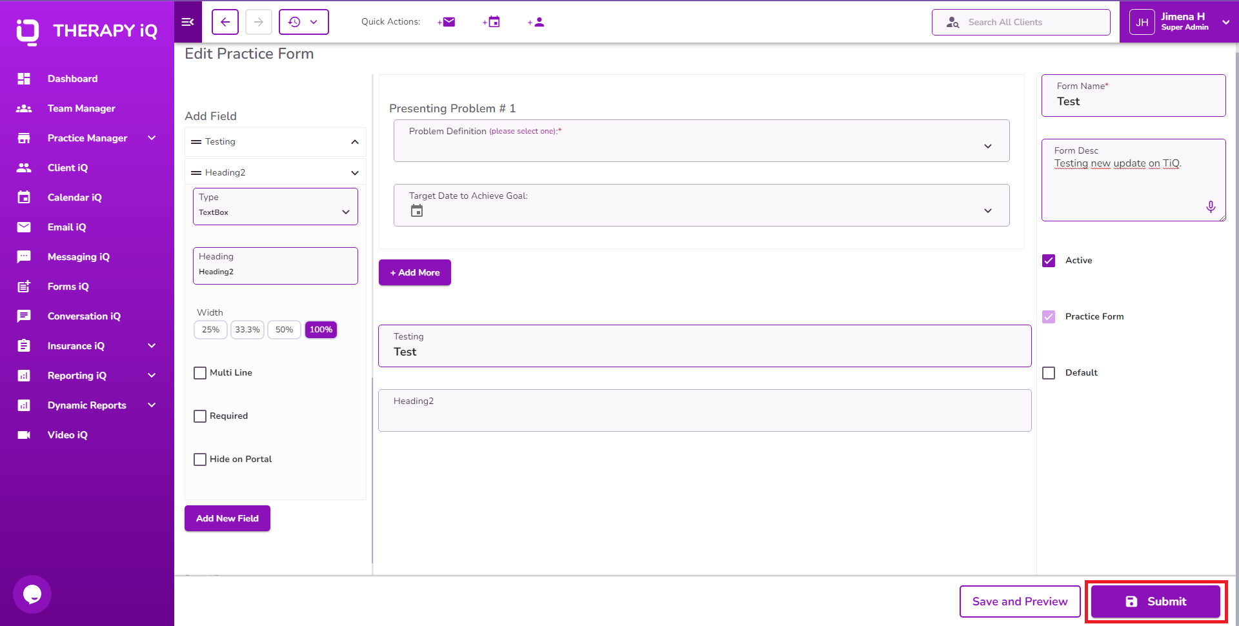Select the 50% width option
1239x626 pixels.
pyautogui.click(x=284, y=329)
